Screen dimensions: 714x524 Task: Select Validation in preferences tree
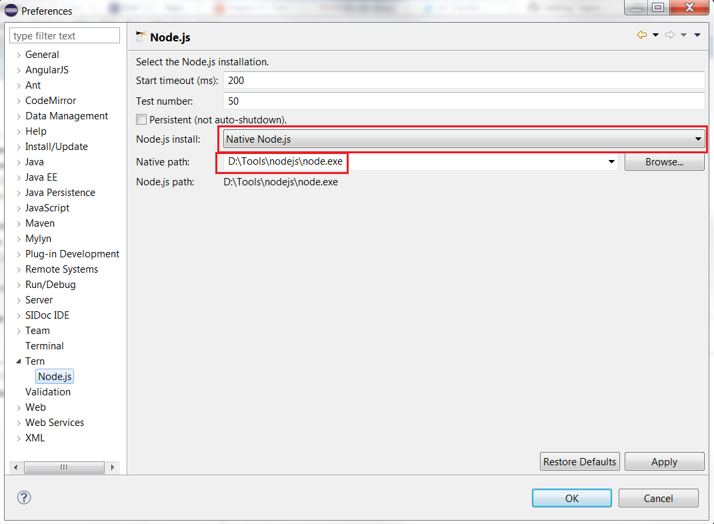click(48, 392)
